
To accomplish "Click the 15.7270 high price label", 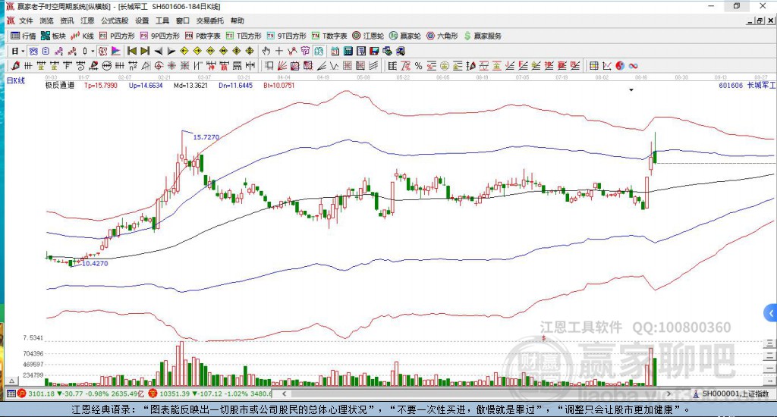I will click(206, 136).
